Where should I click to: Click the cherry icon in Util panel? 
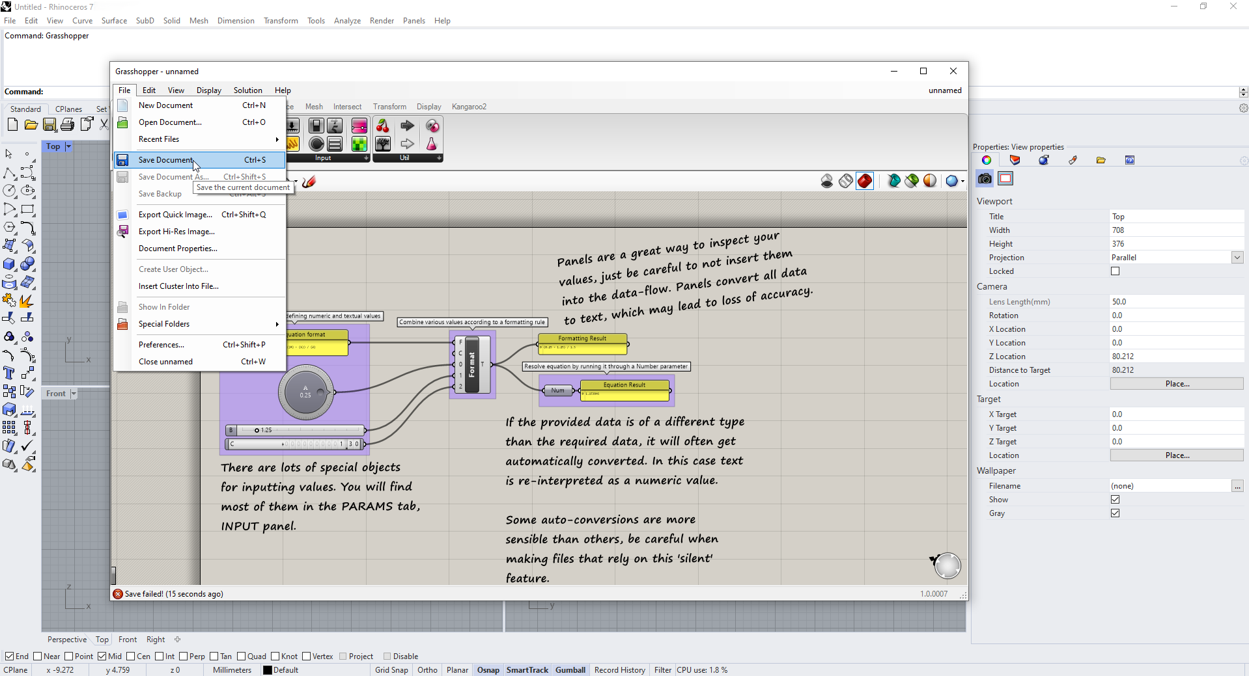click(x=383, y=126)
